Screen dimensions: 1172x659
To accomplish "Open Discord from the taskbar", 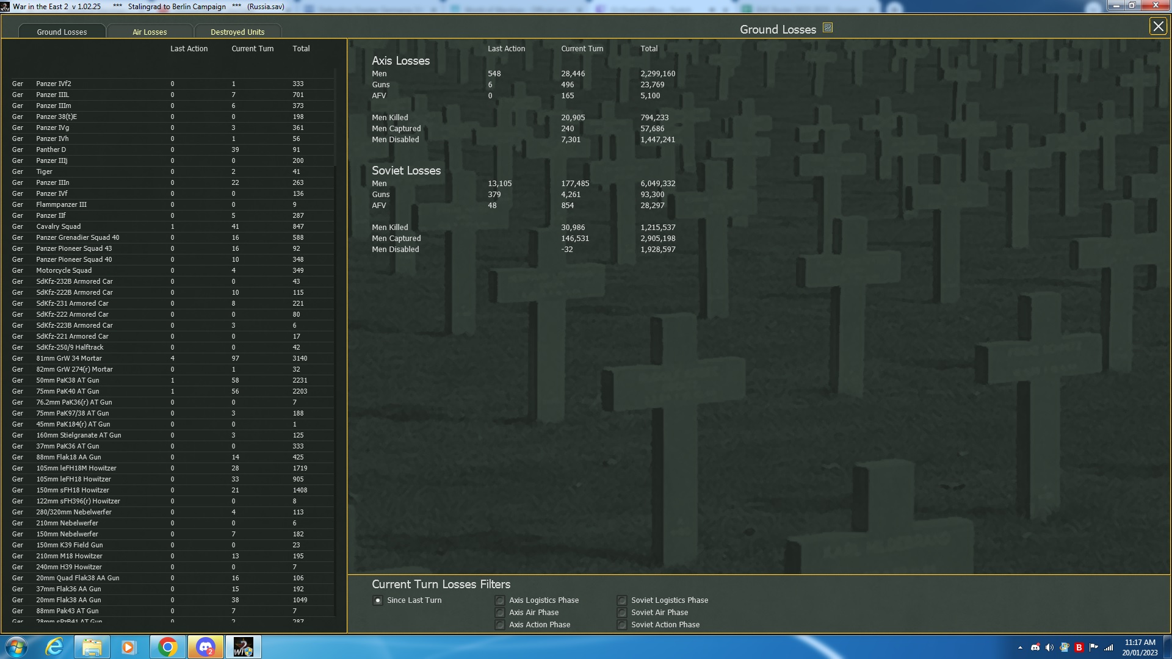I will coord(206,647).
